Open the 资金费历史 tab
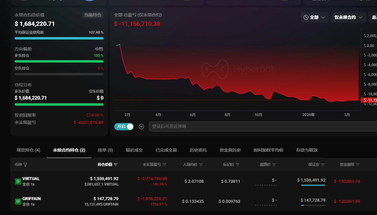 (230, 150)
